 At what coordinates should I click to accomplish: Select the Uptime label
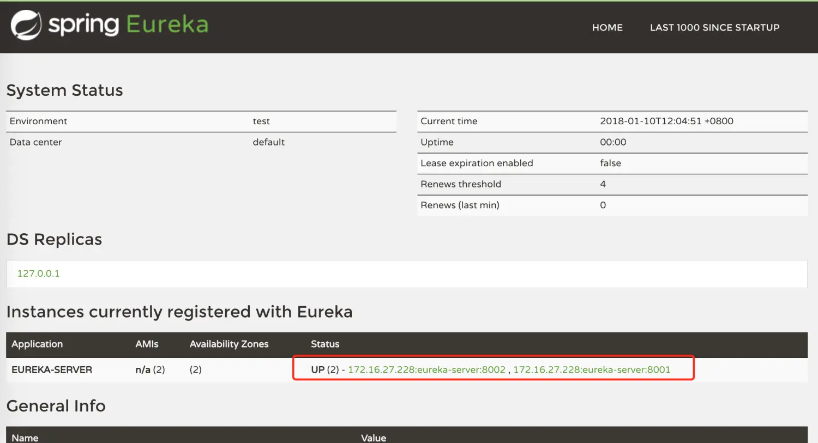pyautogui.click(x=437, y=142)
